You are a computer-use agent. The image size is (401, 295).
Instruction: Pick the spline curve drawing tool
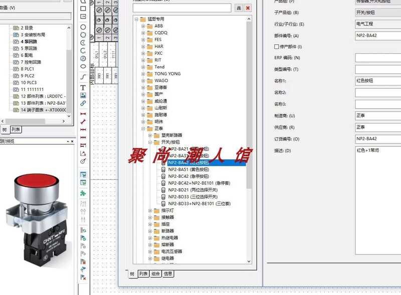click(x=83, y=76)
